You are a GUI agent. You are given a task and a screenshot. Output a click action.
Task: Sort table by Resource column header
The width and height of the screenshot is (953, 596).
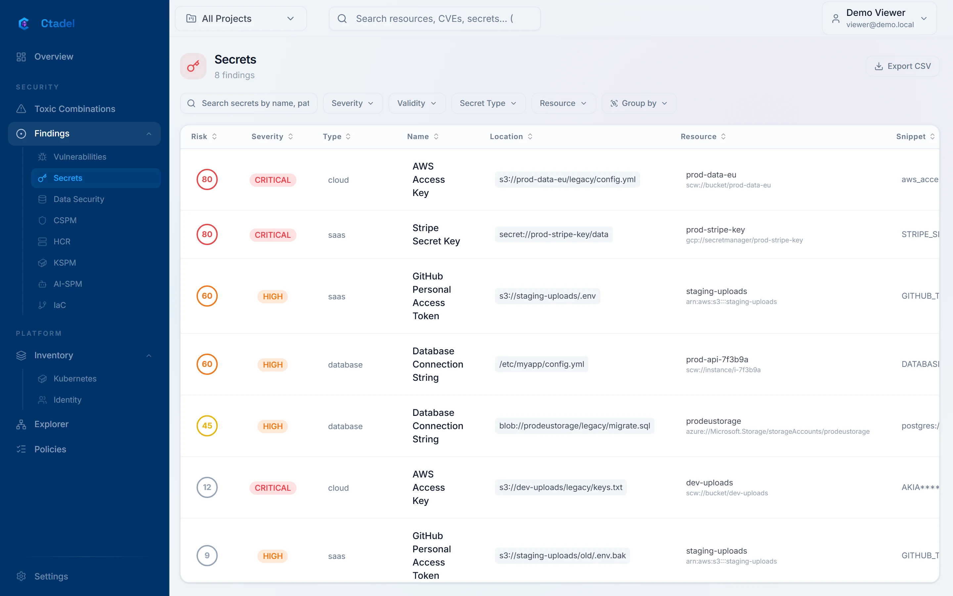[703, 136]
